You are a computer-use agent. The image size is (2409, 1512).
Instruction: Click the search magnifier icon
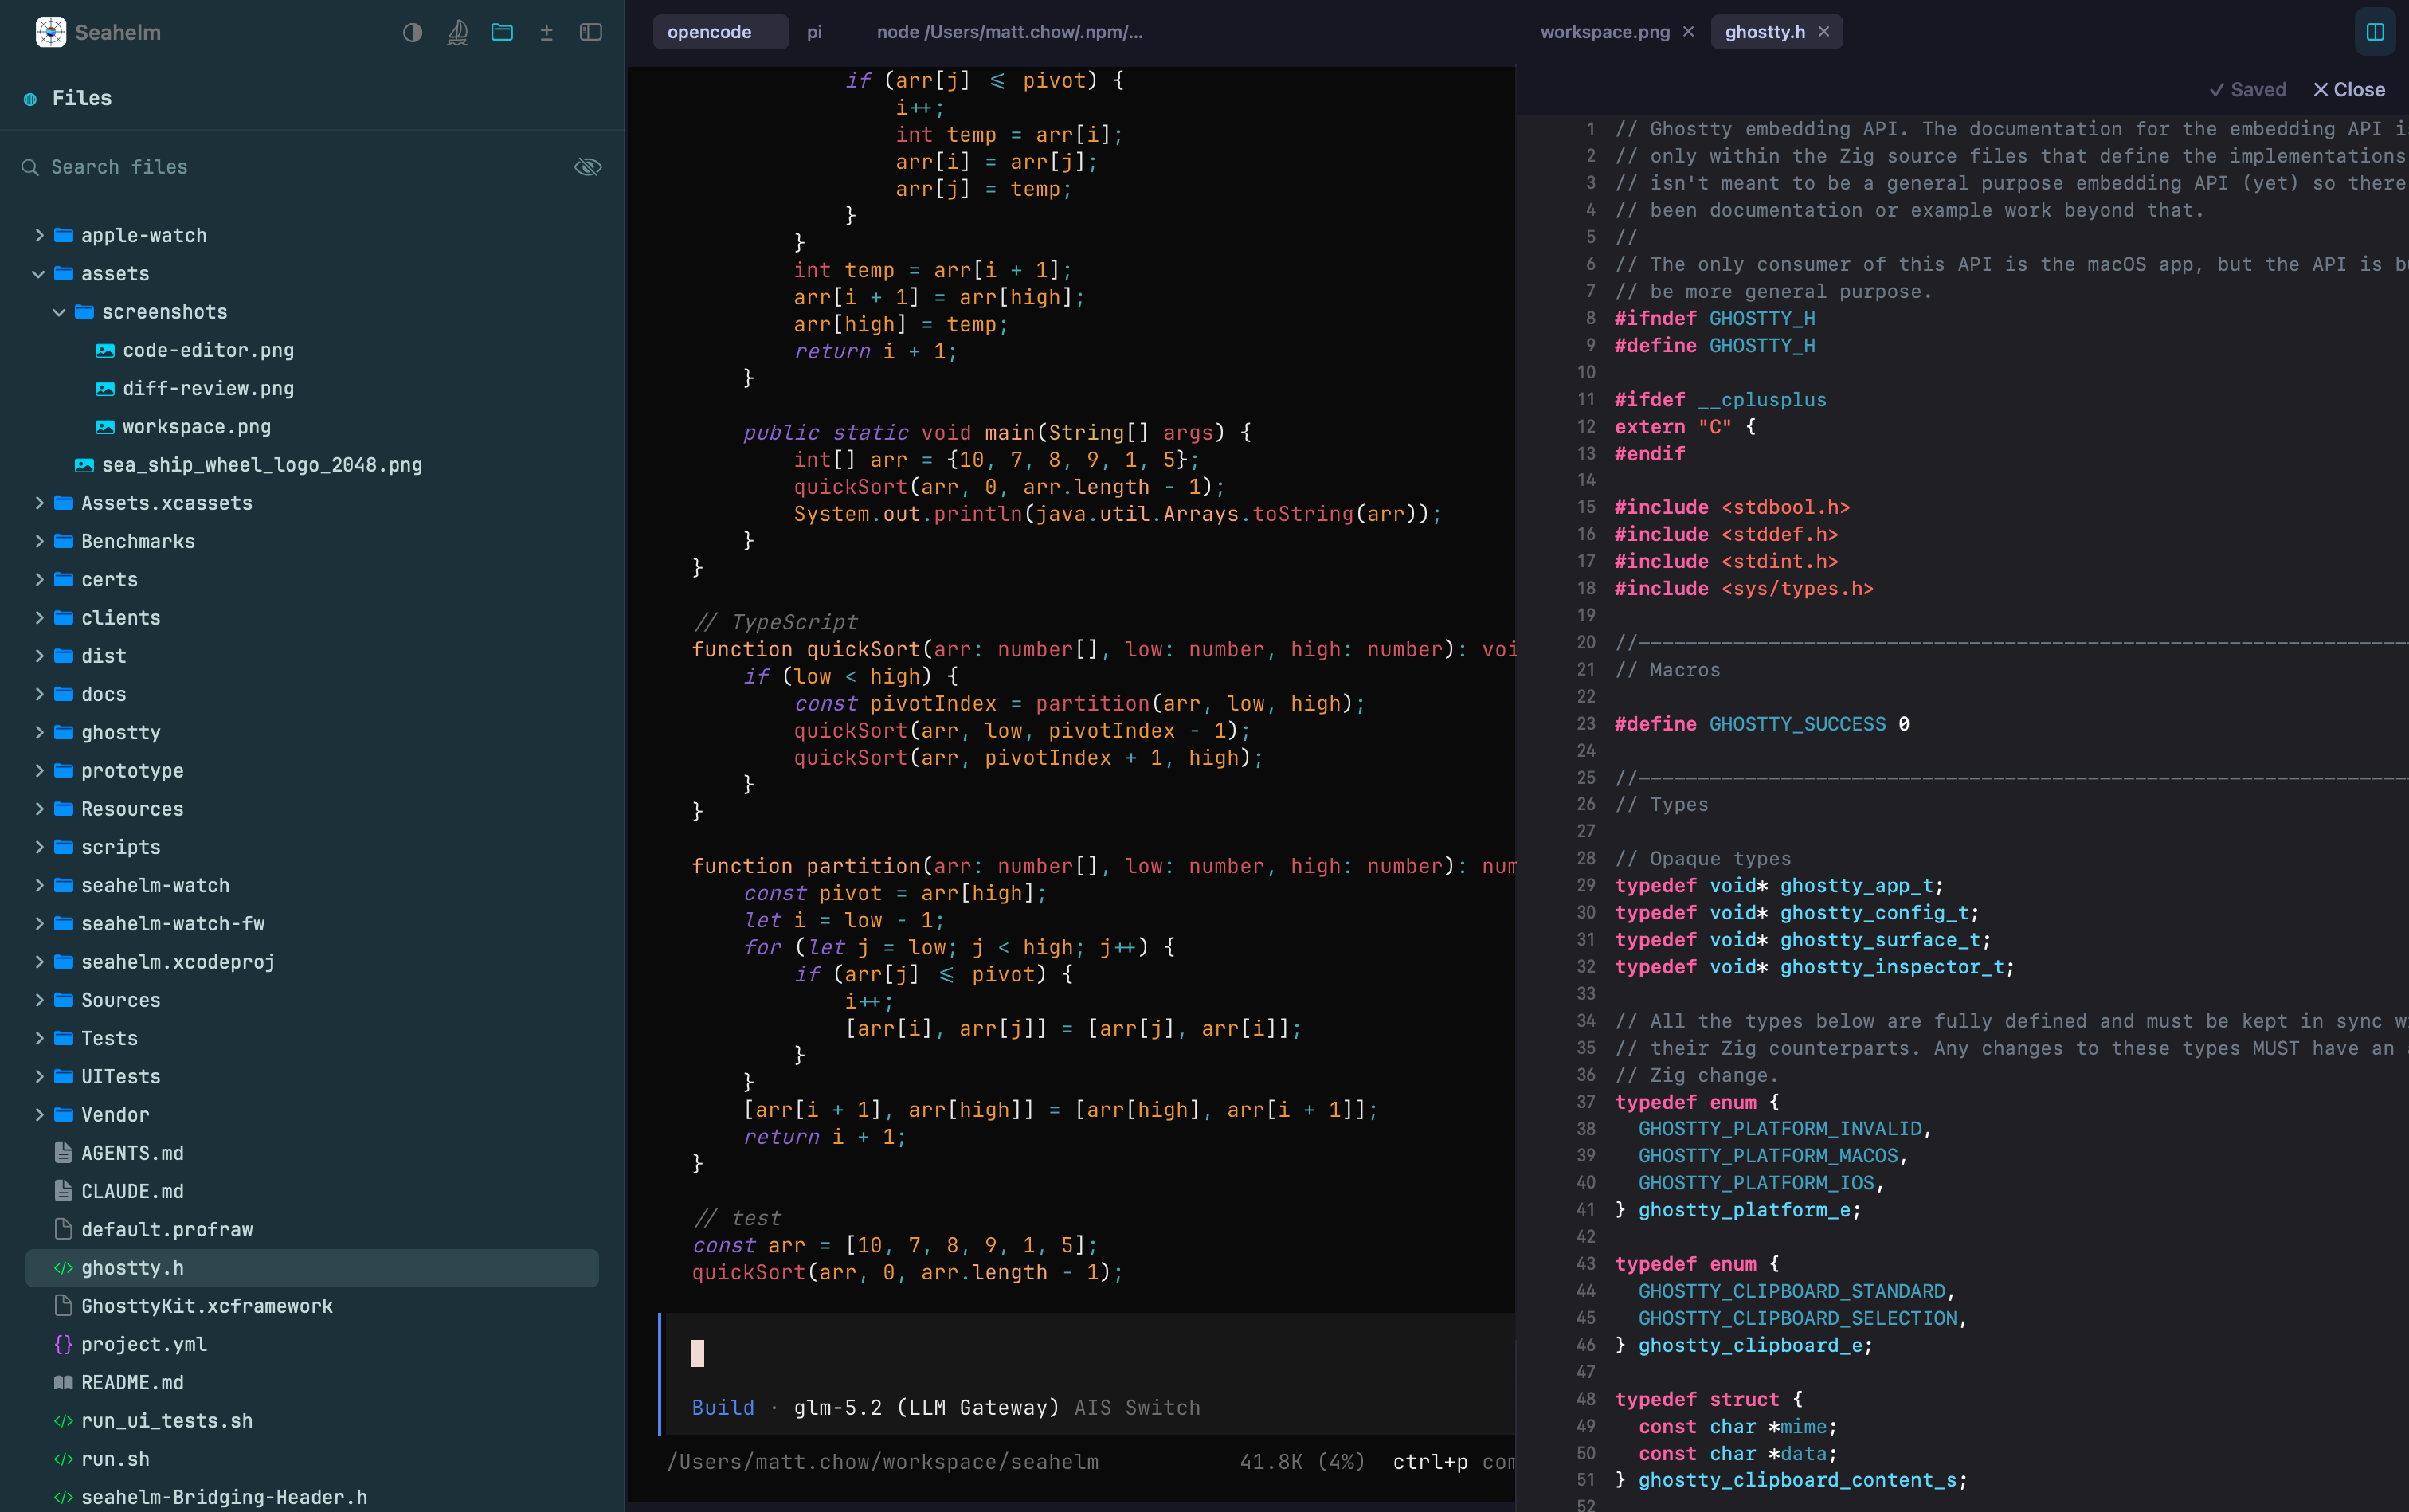[30, 167]
